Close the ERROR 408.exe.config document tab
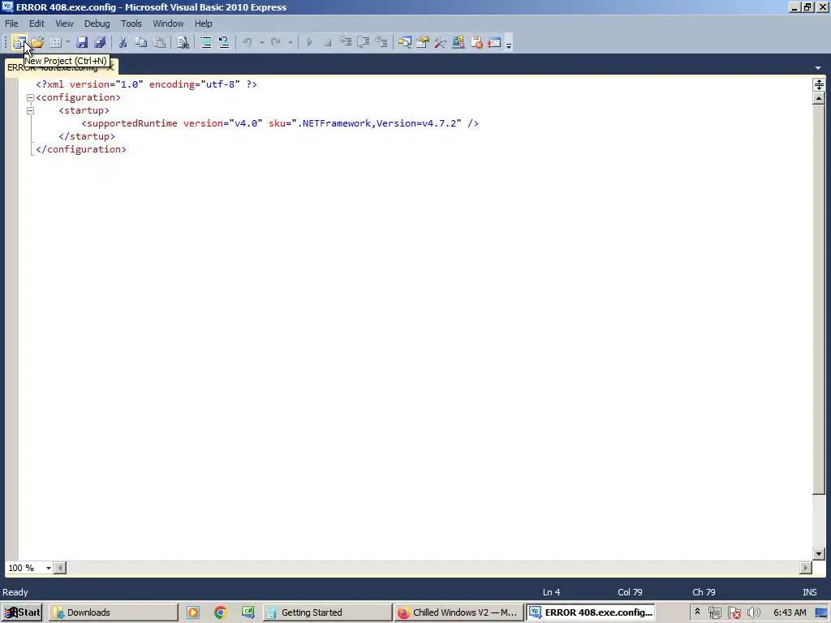 click(110, 67)
